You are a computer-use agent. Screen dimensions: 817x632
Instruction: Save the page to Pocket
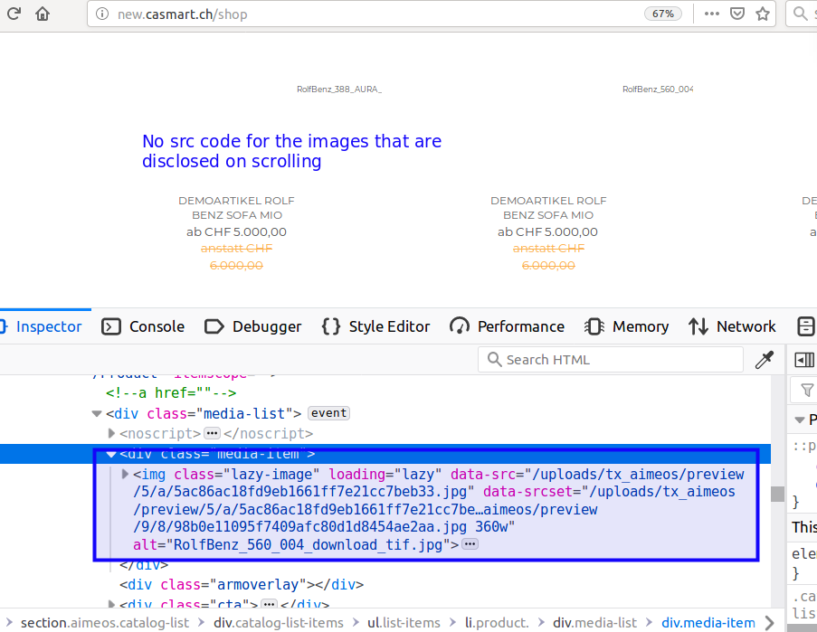point(736,14)
